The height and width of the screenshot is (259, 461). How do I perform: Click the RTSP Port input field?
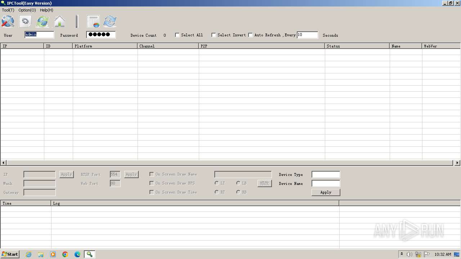[x=115, y=174]
